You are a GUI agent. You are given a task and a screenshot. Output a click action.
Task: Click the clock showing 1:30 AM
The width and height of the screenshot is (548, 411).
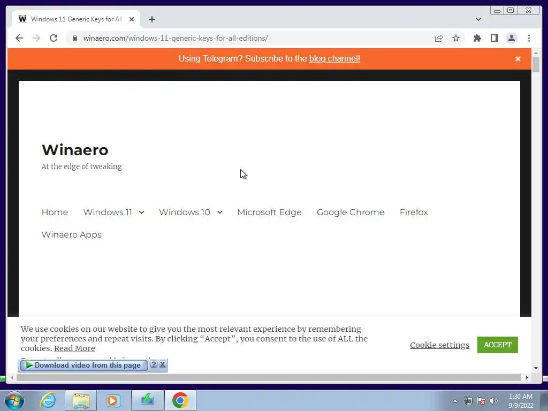(x=520, y=401)
